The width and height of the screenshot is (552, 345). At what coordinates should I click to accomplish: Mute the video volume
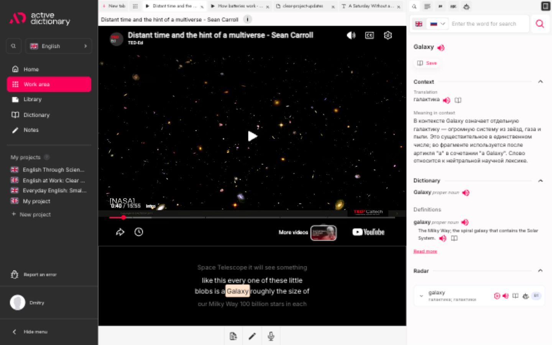pos(351,35)
